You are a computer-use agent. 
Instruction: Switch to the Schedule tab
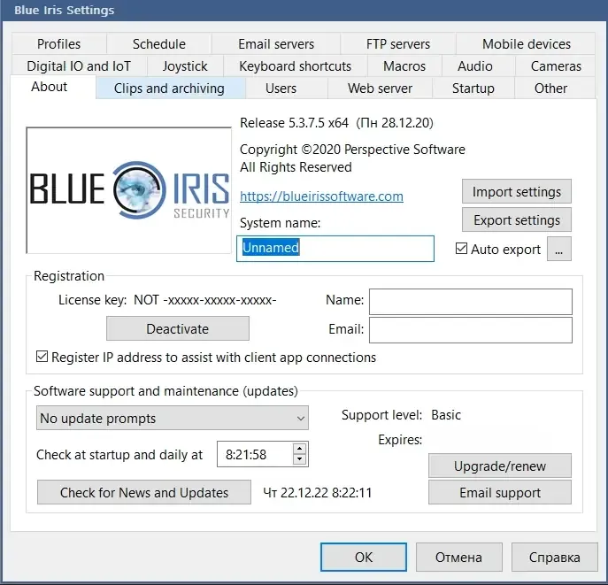coord(159,43)
